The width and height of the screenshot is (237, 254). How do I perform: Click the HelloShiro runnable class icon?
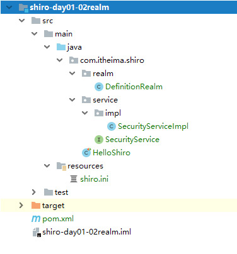(x=86, y=152)
